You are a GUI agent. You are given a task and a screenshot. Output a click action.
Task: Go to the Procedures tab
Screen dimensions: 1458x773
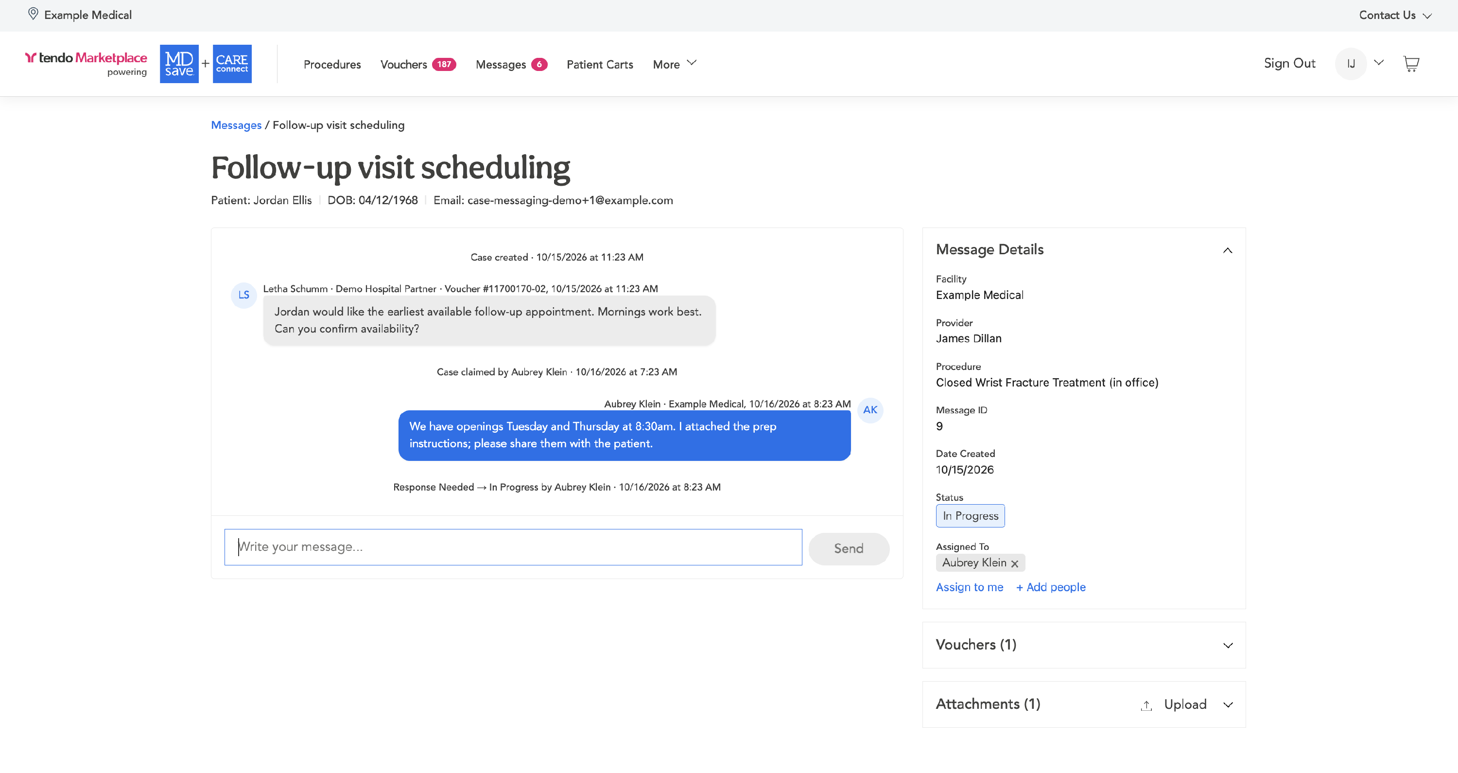pos(331,65)
